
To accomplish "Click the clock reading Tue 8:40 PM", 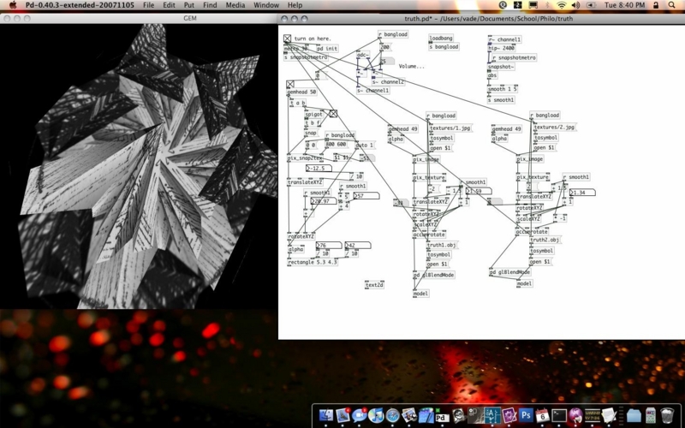I will point(624,5).
